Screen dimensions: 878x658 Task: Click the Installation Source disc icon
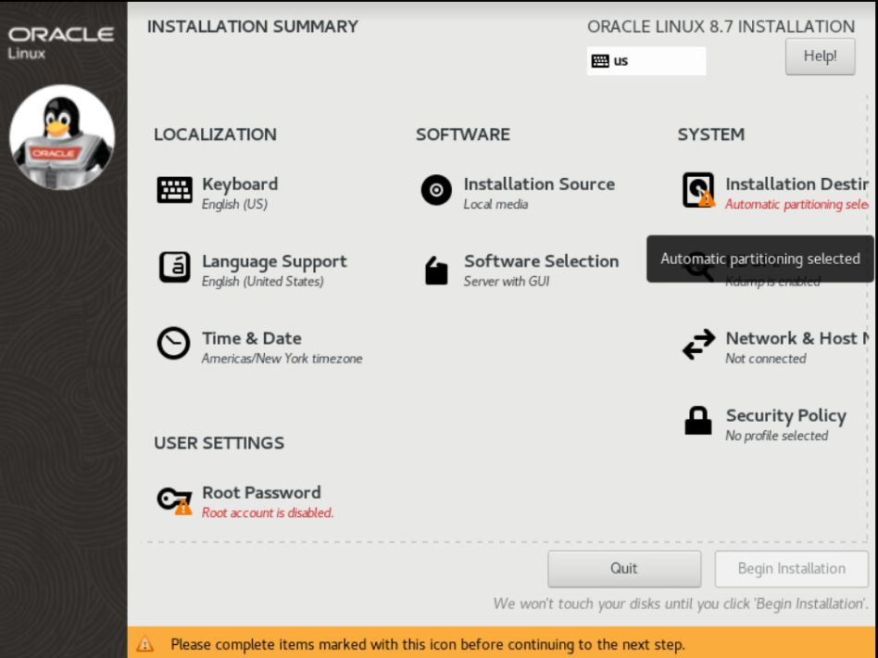coord(436,190)
